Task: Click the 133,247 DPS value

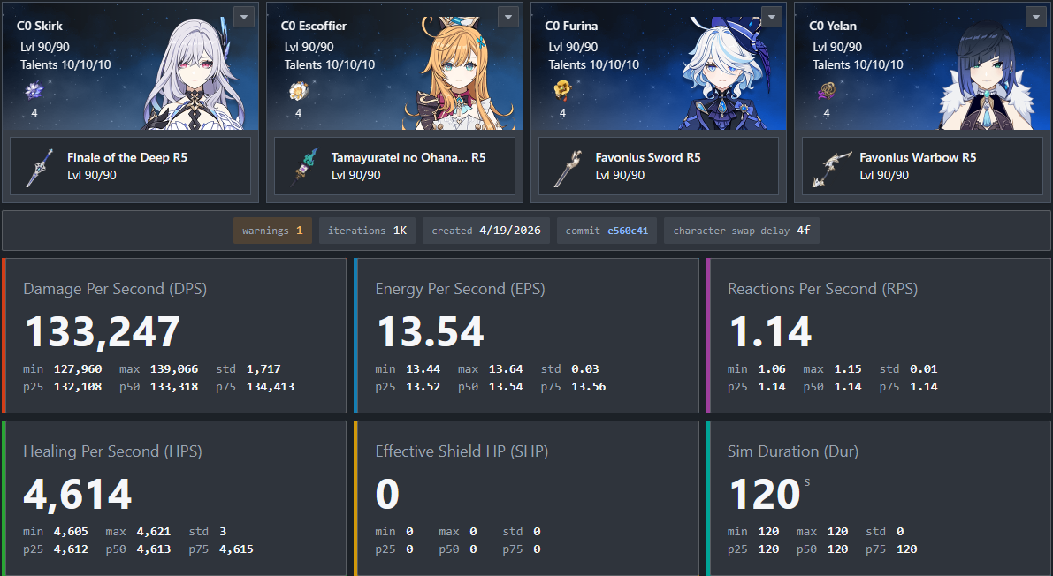Action: [x=102, y=331]
